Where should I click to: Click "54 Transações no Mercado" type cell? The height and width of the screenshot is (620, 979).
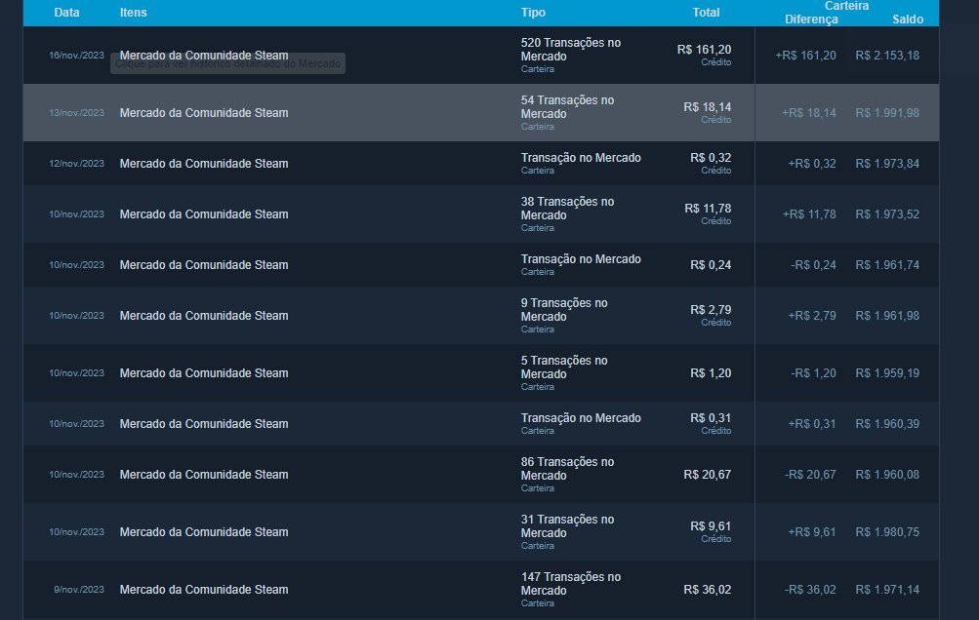(567, 106)
